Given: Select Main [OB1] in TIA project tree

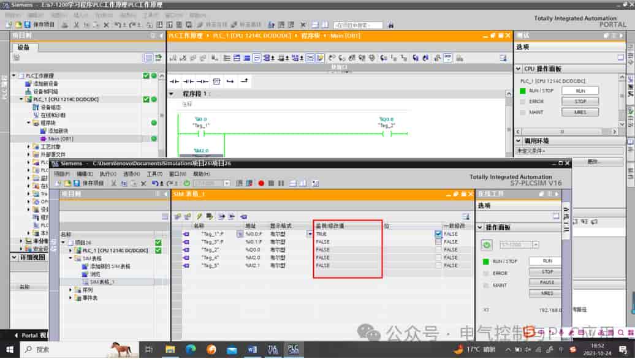Looking at the screenshot, I should (61, 138).
